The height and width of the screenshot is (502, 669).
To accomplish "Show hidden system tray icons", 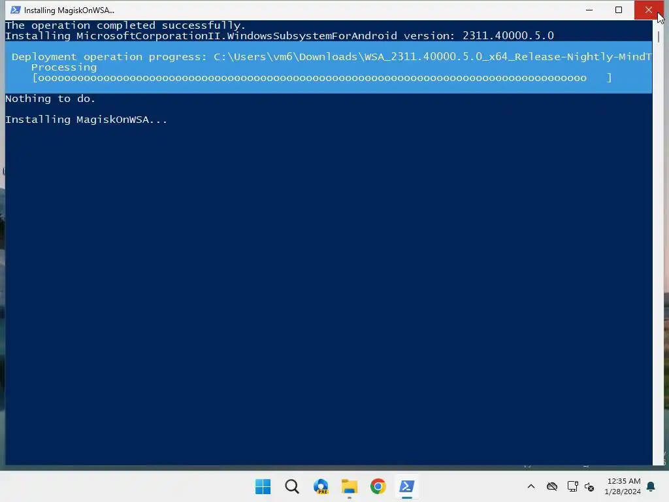I will [x=531, y=486].
